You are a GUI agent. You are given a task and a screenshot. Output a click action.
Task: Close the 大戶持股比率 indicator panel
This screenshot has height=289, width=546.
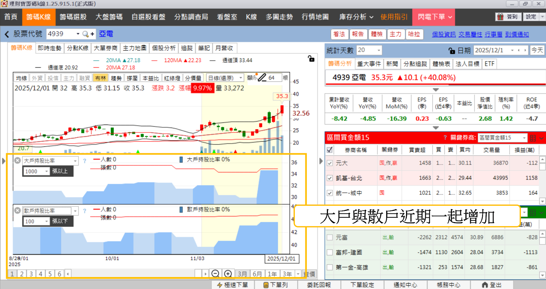[x=17, y=160]
